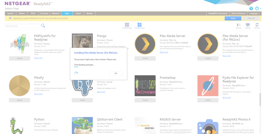The width and height of the screenshot is (265, 134).
Task: Focus the Filter by name field
Action: [x=23, y=26]
